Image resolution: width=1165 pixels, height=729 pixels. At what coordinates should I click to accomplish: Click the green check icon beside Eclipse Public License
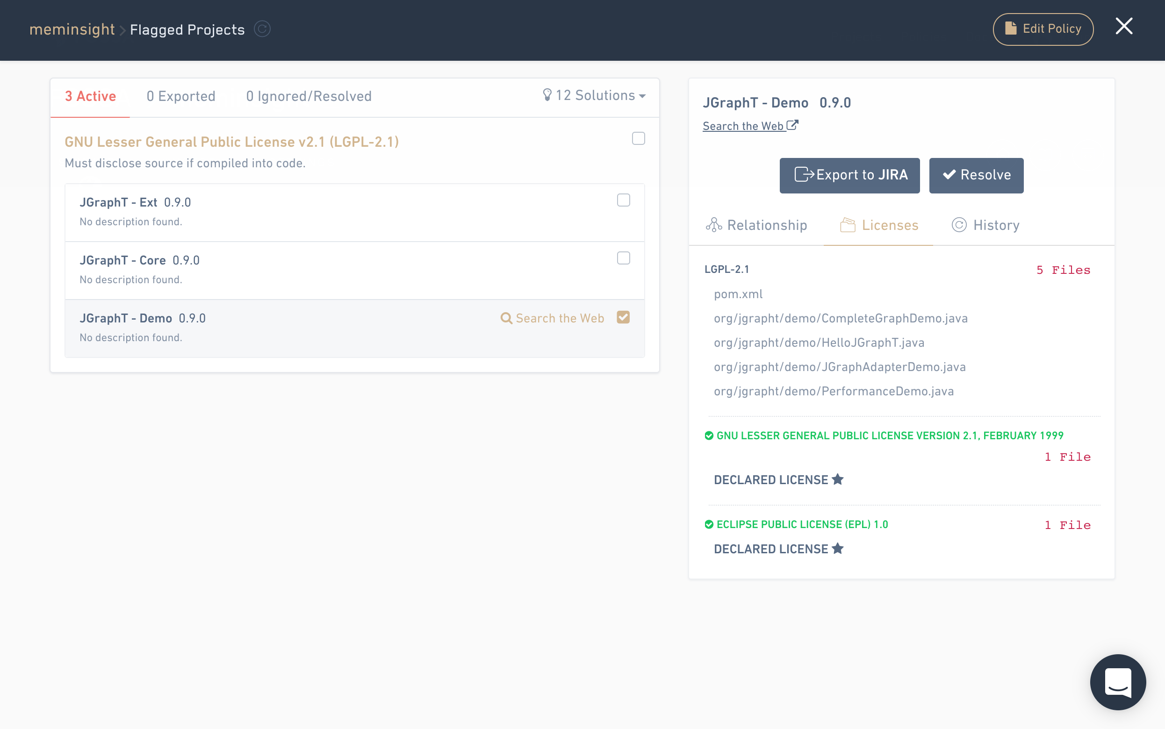(709, 525)
